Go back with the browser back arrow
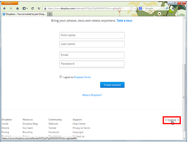This screenshot has width=189, height=142. [4, 8]
